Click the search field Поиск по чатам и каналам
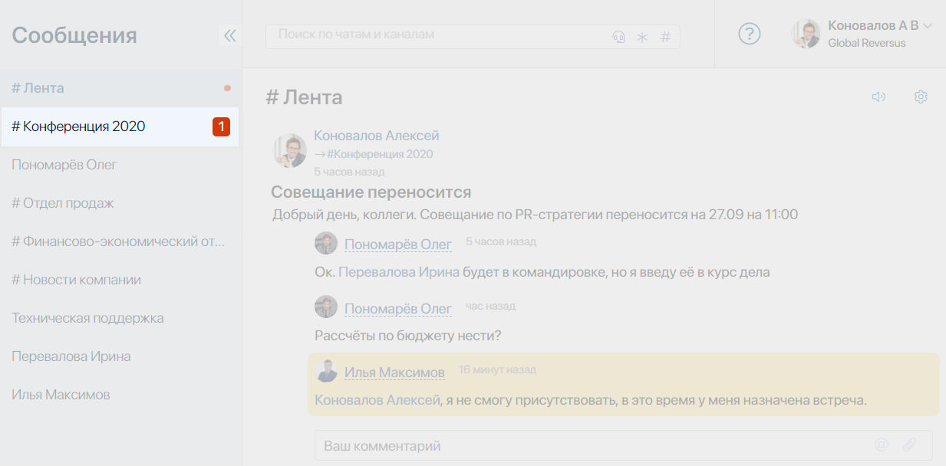946x466 pixels. point(473,36)
